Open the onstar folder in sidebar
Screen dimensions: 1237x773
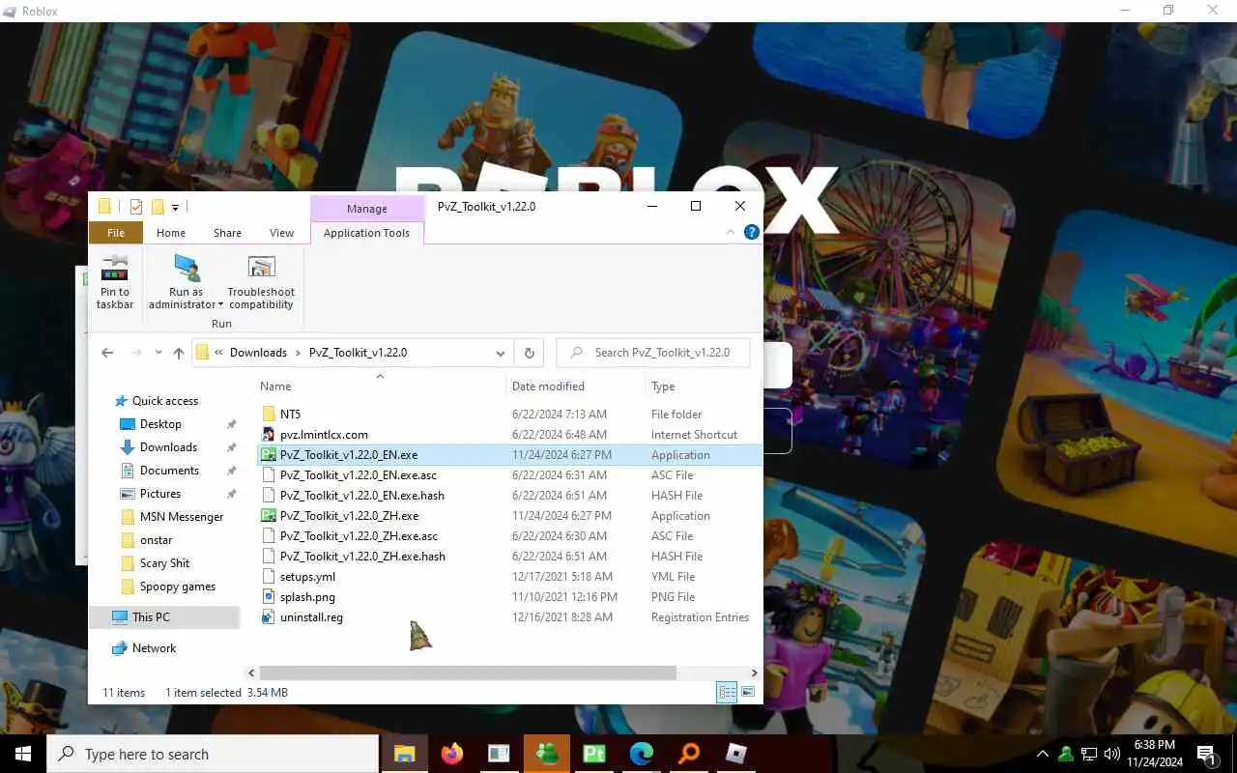coord(156,540)
